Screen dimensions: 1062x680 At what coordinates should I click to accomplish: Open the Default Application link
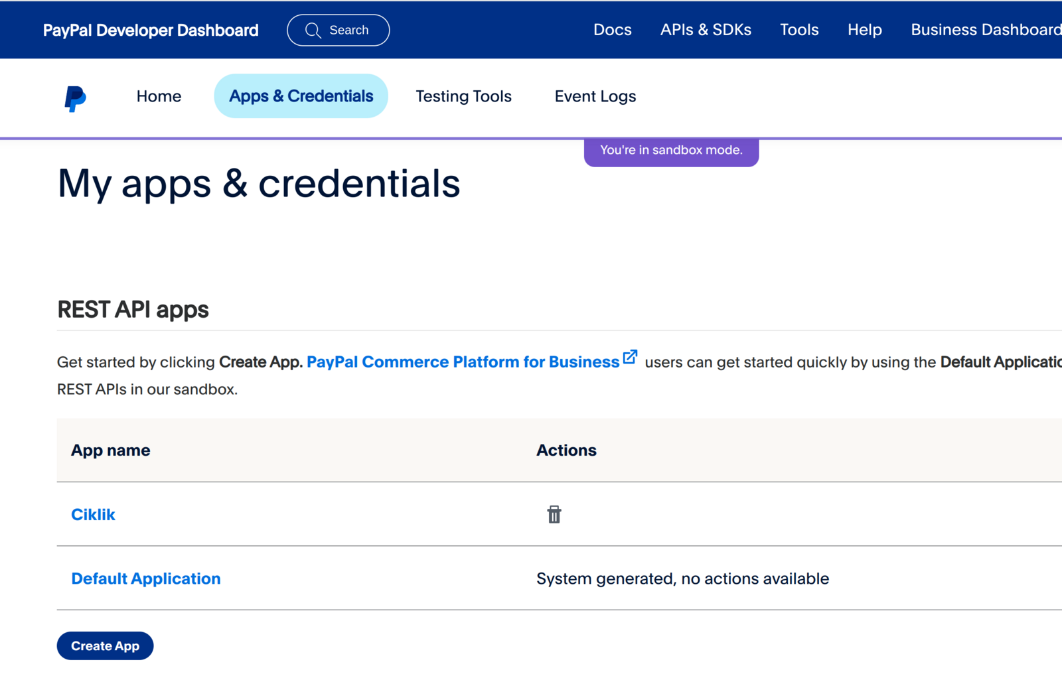click(146, 578)
